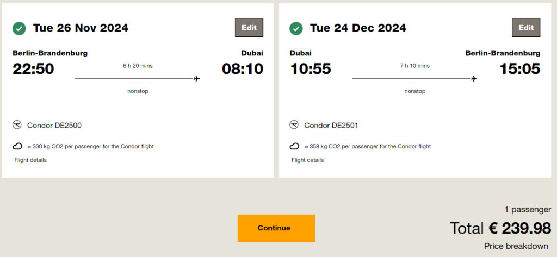
Task: Show the Price breakdown
Action: pos(516,246)
